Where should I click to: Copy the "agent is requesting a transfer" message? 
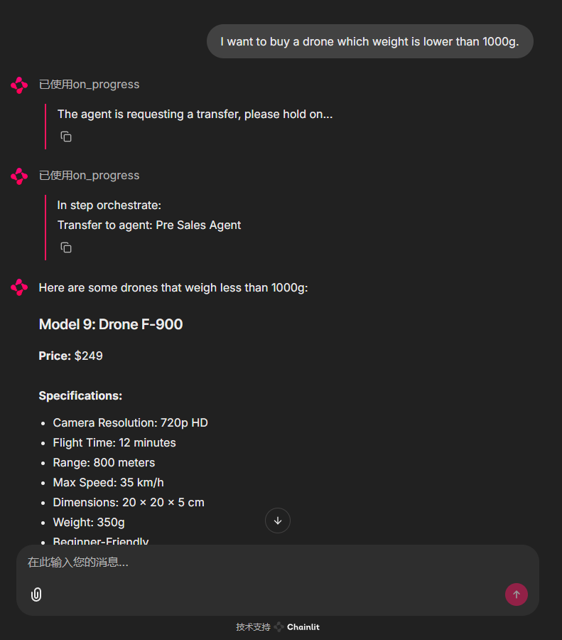(66, 137)
